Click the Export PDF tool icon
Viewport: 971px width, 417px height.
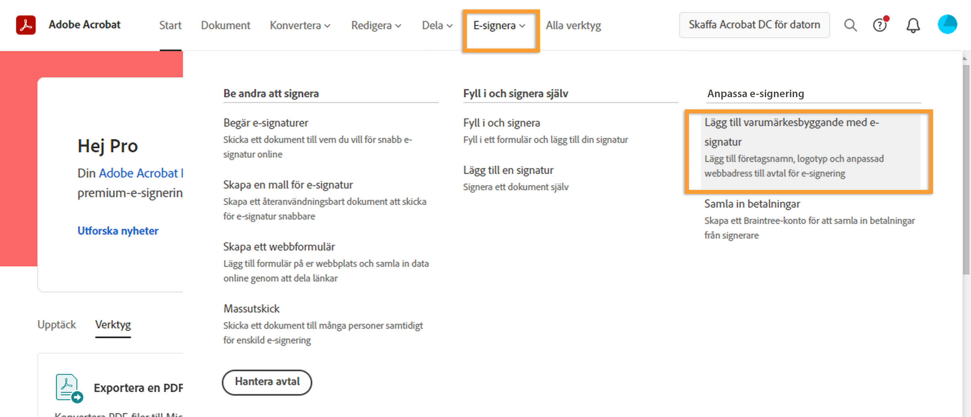pyautogui.click(x=69, y=388)
